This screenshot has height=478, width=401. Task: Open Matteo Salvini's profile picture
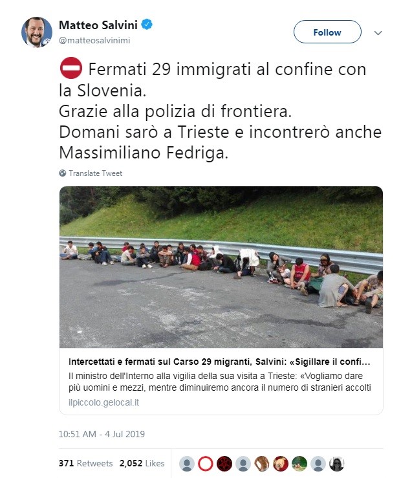click(x=37, y=32)
